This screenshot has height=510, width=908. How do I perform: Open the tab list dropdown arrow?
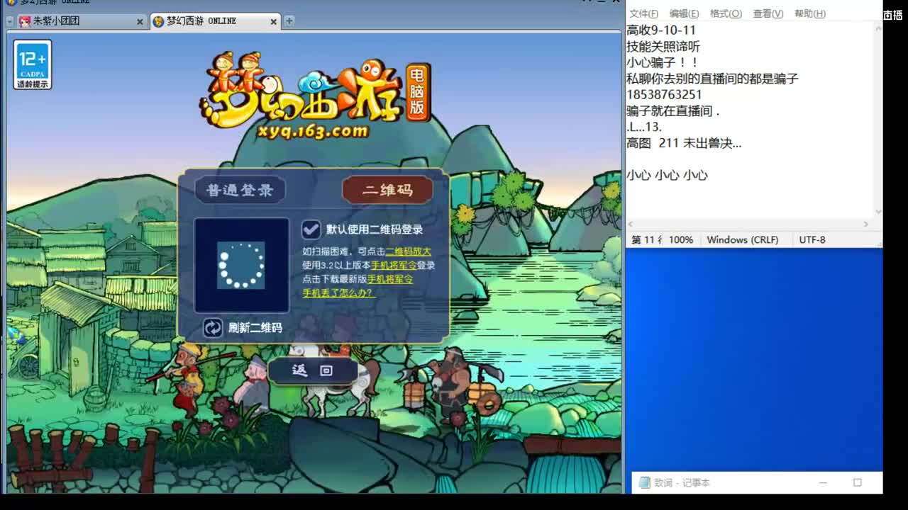(x=10, y=21)
